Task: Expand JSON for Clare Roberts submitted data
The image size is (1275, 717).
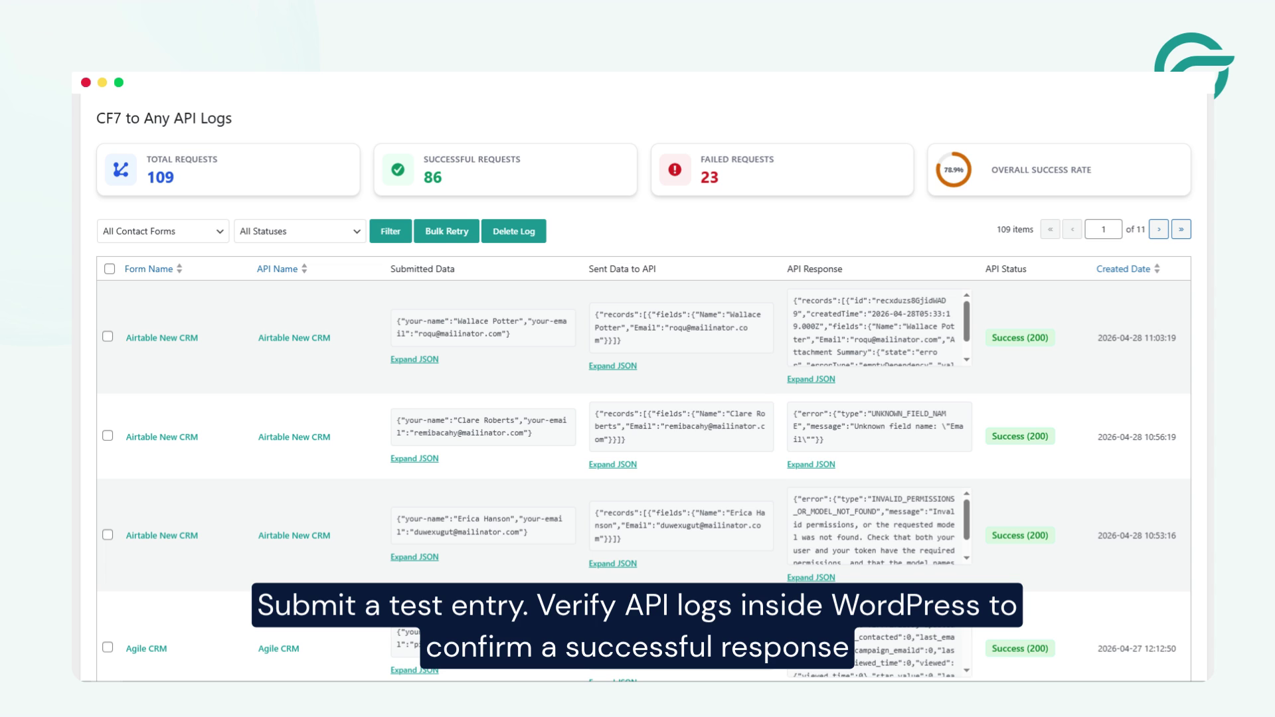Action: point(414,458)
